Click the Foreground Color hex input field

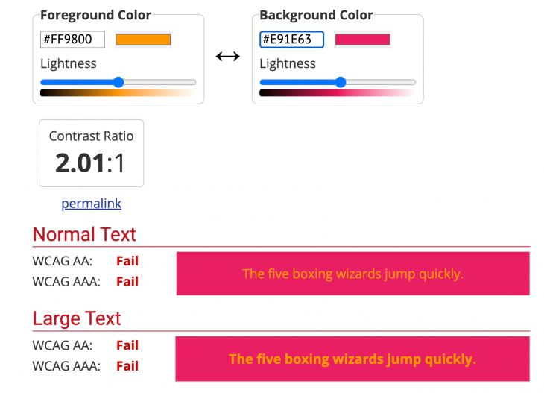(72, 40)
